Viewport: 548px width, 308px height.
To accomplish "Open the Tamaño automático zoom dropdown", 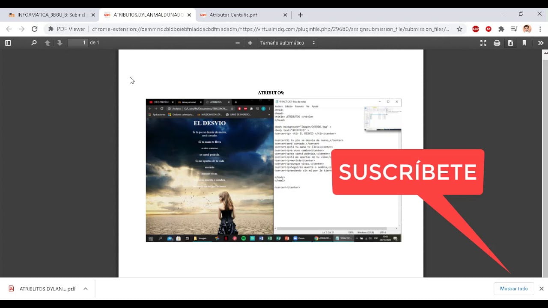I will tap(287, 43).
